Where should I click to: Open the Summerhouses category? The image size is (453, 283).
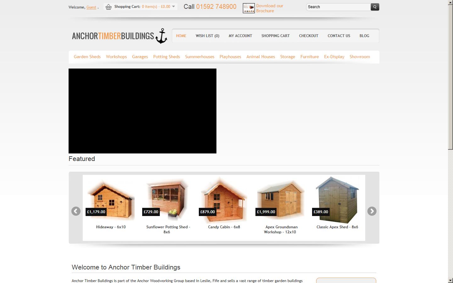pos(199,57)
